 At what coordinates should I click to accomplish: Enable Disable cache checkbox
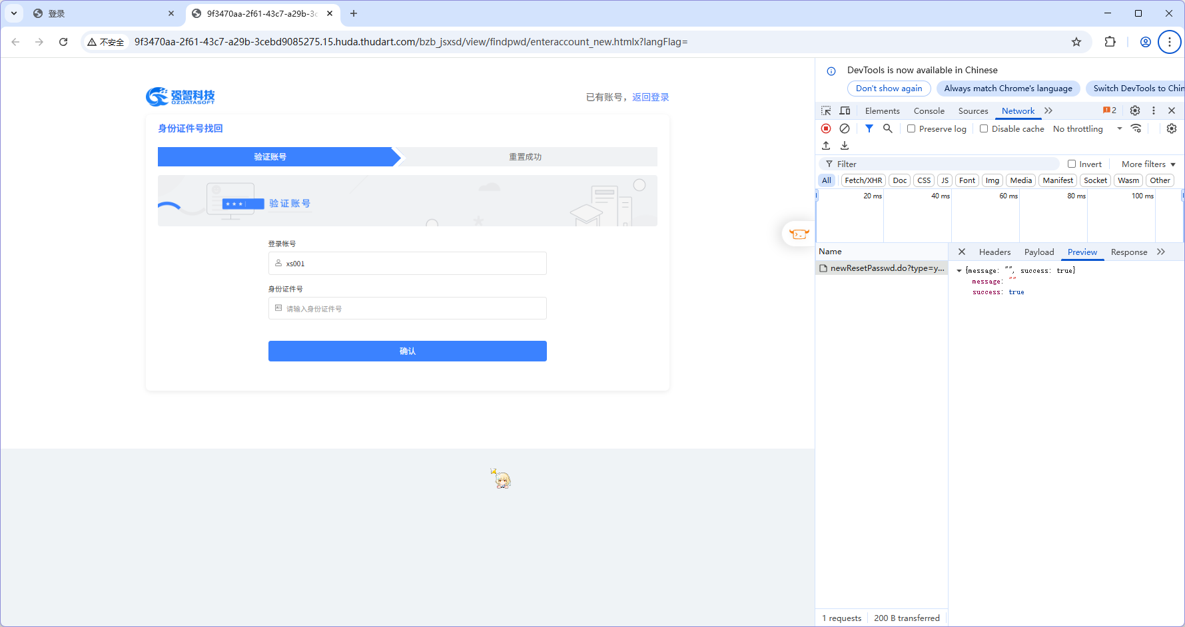click(984, 128)
